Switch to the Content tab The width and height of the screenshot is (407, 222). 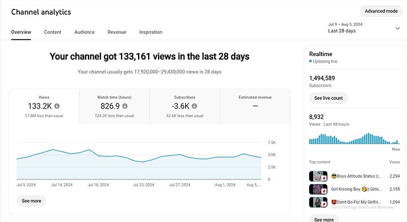(52, 32)
